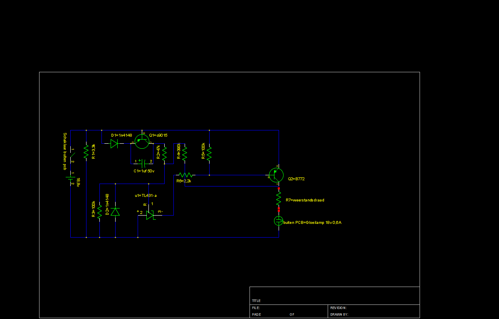This screenshot has width=499, height=319.
Task: Click the R5 100k resistor symbol
Action: (x=209, y=152)
